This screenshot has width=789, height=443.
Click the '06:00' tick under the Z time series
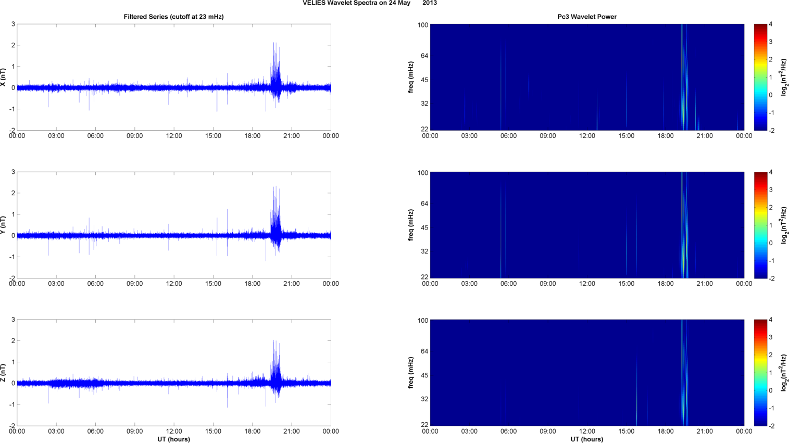click(x=95, y=432)
